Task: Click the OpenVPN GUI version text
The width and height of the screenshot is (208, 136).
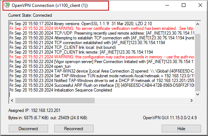Action: click(x=170, y=118)
